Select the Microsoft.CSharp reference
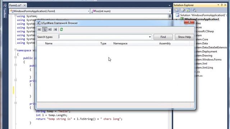The width and height of the screenshot is (230, 129). [x=205, y=31]
